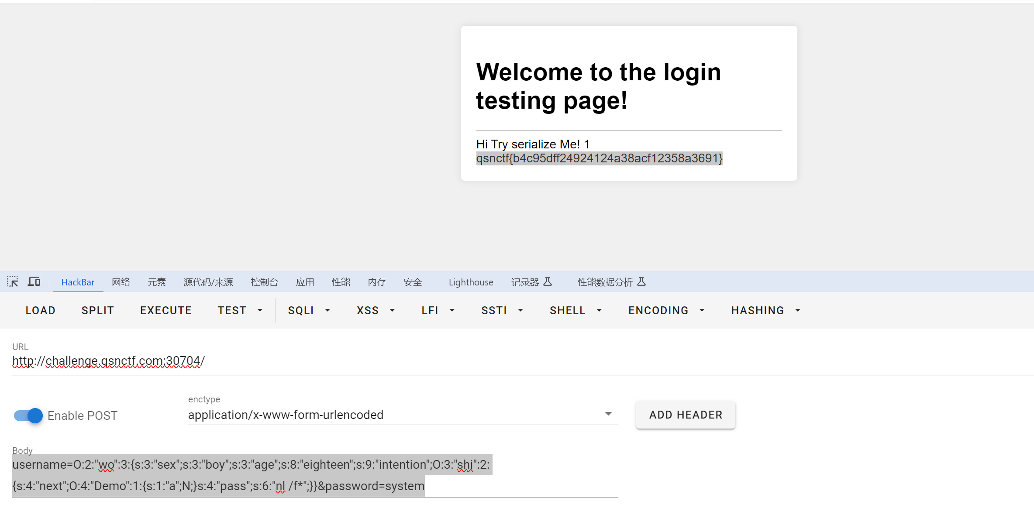Expand the ENCODING menu
This screenshot has width=1034, height=508.
coord(666,310)
